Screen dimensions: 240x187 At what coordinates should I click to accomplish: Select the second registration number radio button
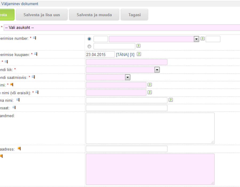pyautogui.click(x=89, y=46)
